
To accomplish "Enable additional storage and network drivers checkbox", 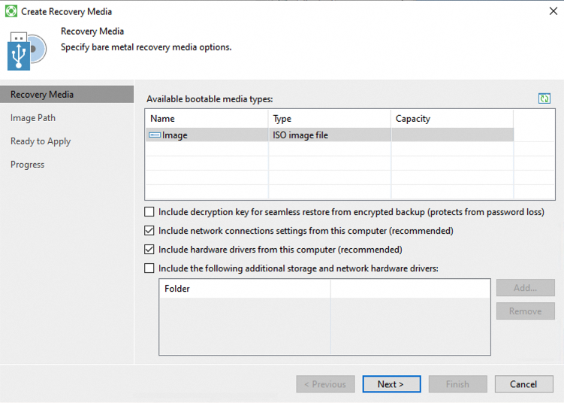I will click(149, 268).
